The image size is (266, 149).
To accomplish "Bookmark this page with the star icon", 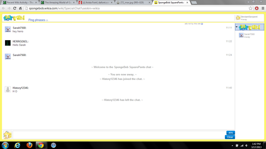I will pos(250,8).
